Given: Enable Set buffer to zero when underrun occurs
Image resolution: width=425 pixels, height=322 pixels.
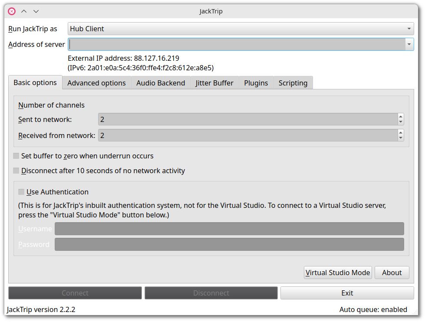Looking at the screenshot, I should 16,156.
